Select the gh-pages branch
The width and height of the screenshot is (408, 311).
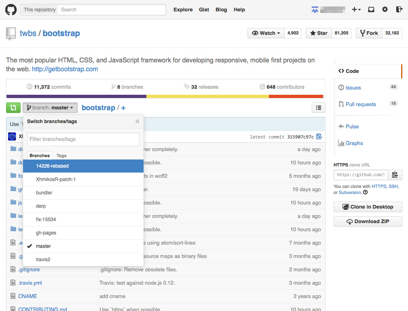tap(46, 233)
